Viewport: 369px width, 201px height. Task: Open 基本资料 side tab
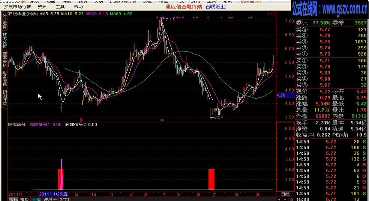point(4,59)
